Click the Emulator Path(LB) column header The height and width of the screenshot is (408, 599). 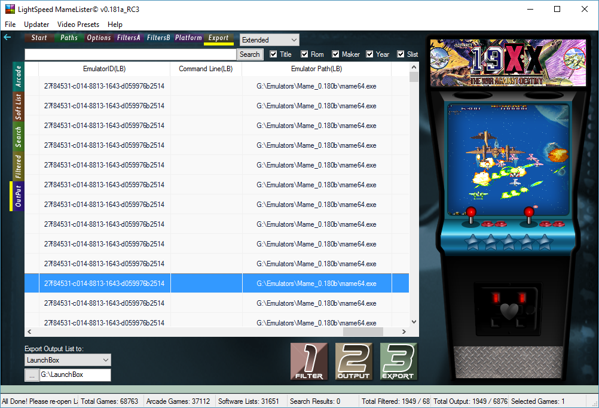coord(317,69)
